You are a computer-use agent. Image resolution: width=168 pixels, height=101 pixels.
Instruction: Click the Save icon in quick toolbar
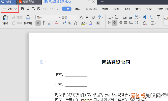click(22, 9)
